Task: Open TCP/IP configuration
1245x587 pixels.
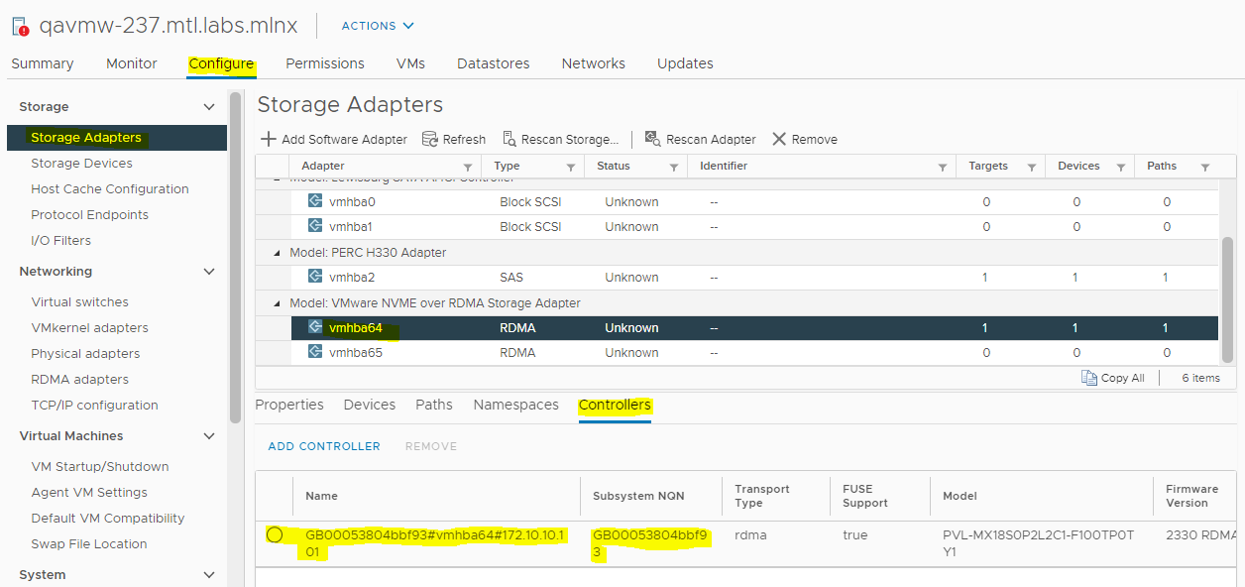Action: (x=95, y=406)
